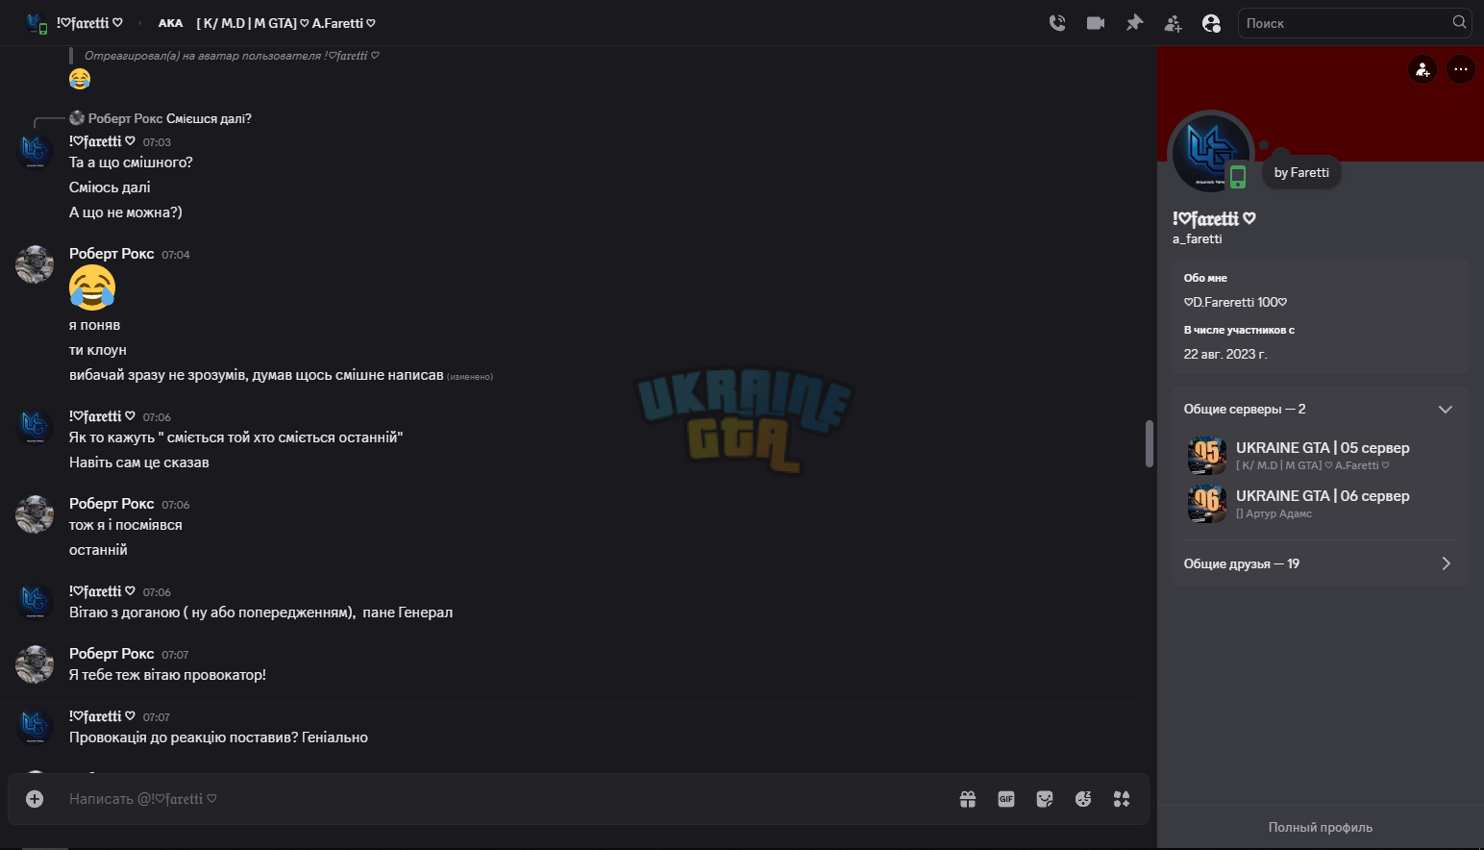1484x850 pixels.
Task: Click message Смiюсь далі
Action: pos(110,187)
